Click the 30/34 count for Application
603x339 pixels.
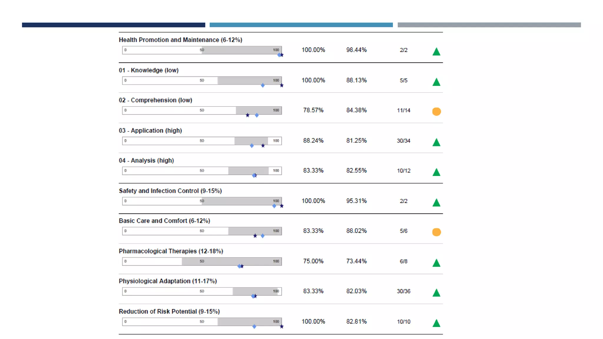[x=403, y=141]
